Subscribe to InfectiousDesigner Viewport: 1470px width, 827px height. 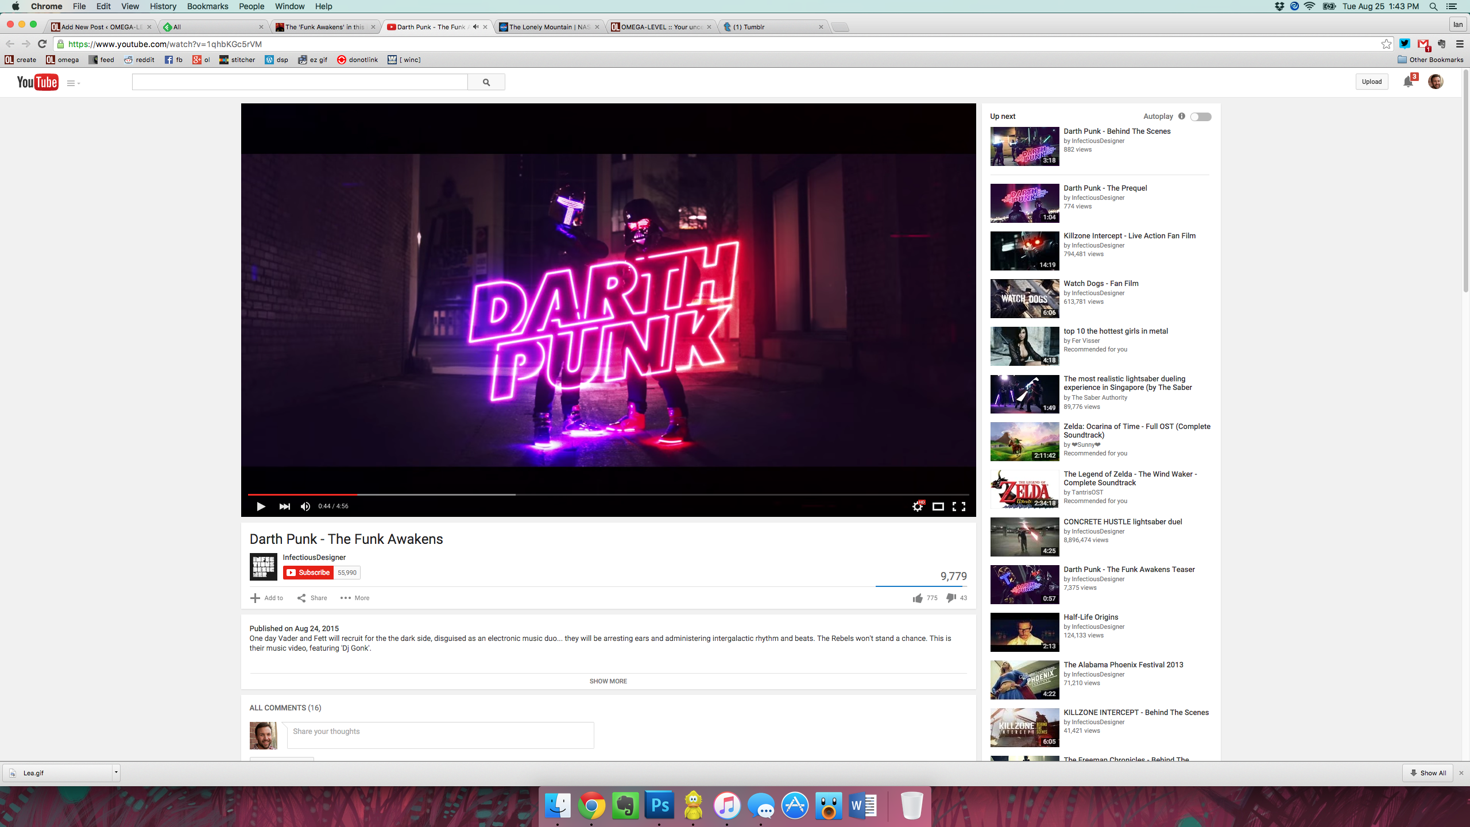point(308,573)
